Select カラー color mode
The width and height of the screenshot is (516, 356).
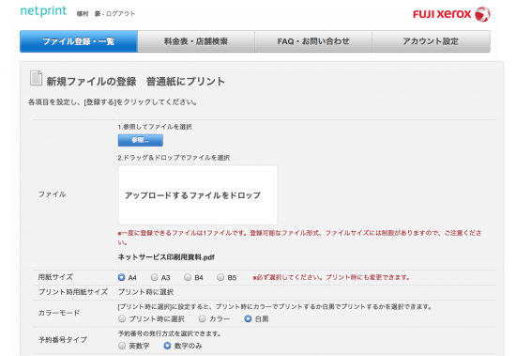pyautogui.click(x=203, y=318)
